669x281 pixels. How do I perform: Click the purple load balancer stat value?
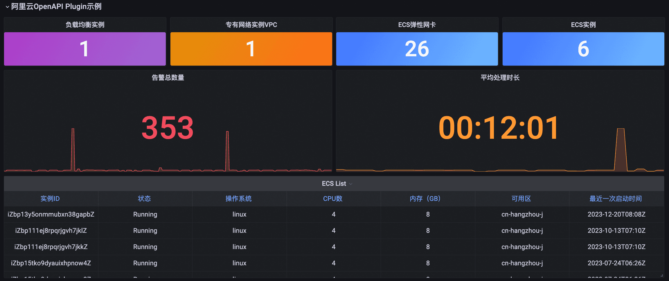tap(84, 49)
